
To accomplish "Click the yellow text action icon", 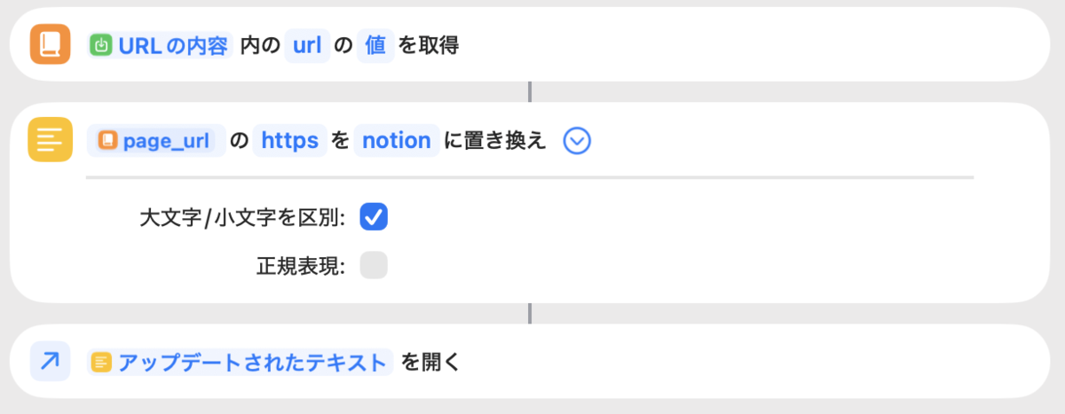I will (x=50, y=140).
